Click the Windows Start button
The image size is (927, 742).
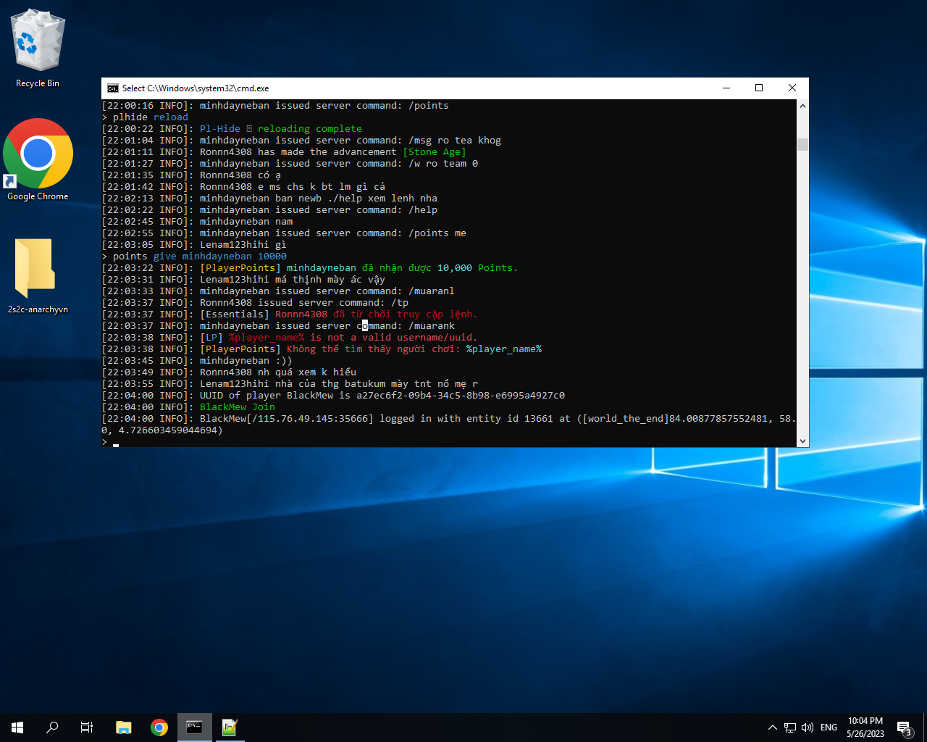pos(17,728)
